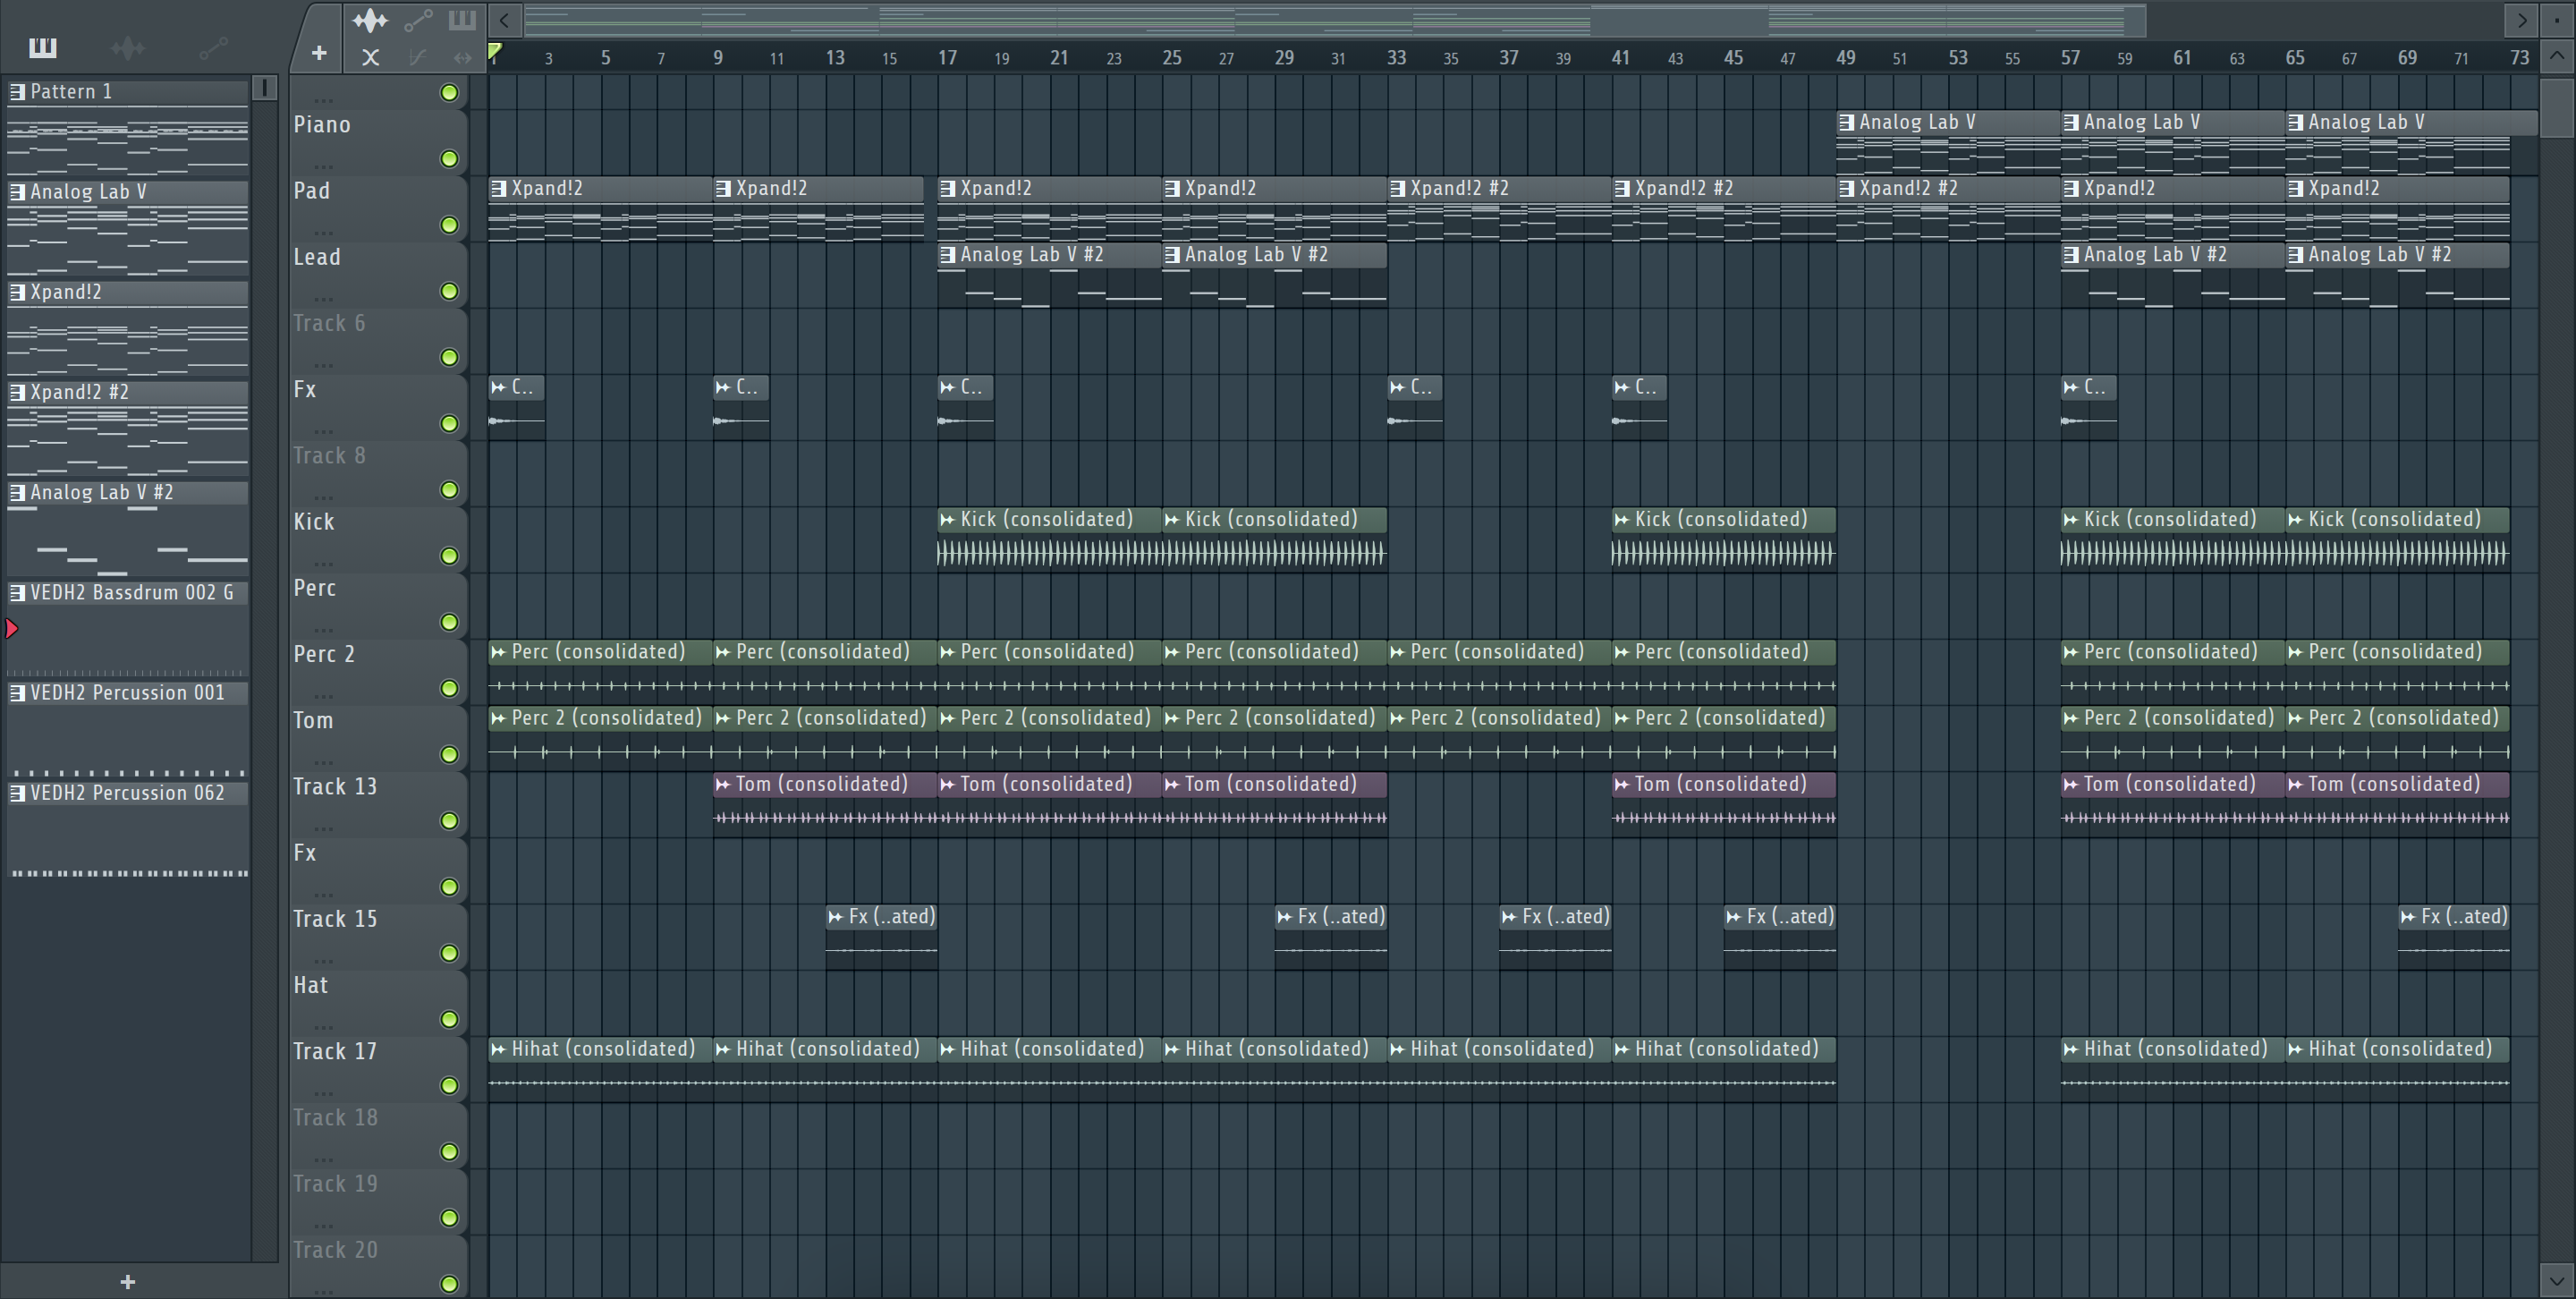Click the Piano track header name
Screen dimensions: 2576x1299
322,125
